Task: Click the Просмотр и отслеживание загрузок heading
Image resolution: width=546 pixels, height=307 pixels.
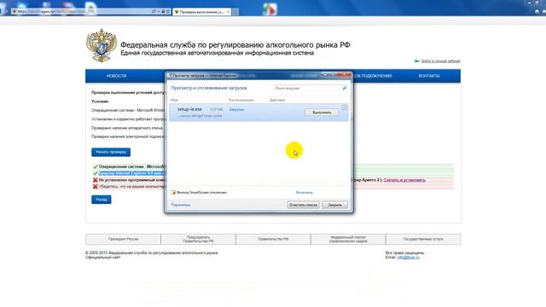Action: (x=209, y=88)
